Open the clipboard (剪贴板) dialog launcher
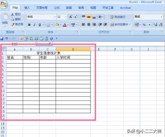This screenshot has width=165, height=137. pyautogui.click(x=23, y=32)
